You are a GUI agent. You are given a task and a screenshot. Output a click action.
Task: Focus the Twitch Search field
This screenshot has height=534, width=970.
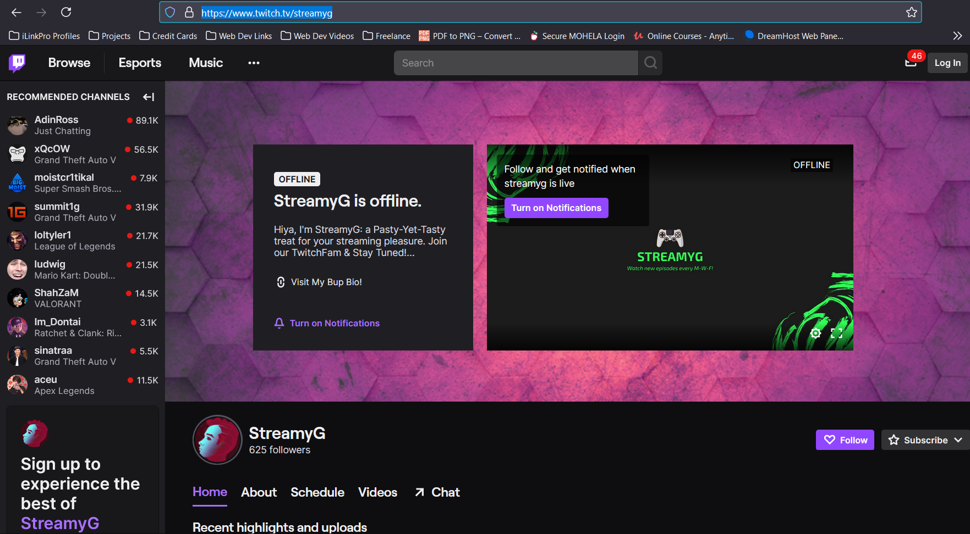(516, 63)
